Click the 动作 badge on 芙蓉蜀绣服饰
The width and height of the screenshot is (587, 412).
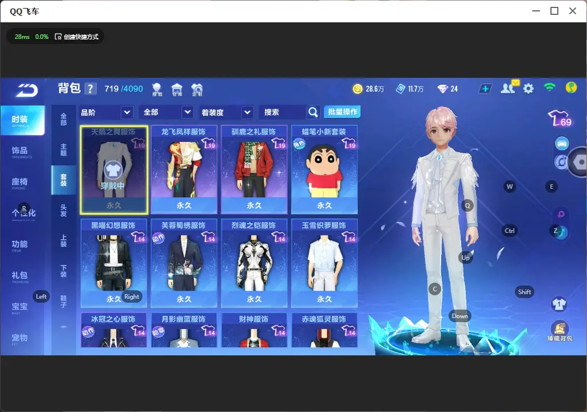coord(158,237)
